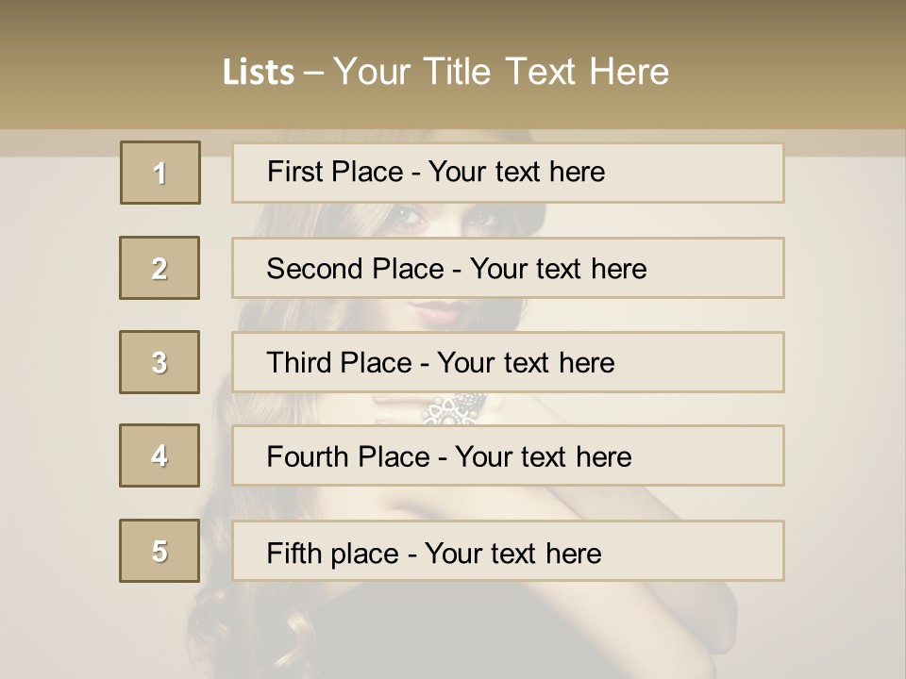The image size is (906, 679).
Task: Click the number 3 box
Action: click(159, 362)
